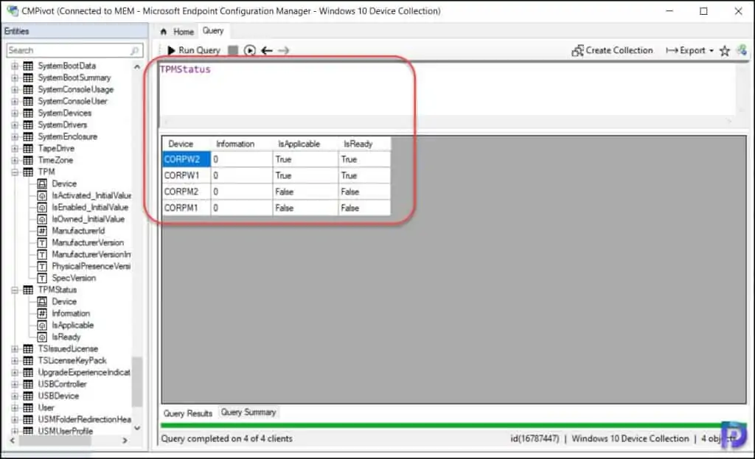Screen dimensions: 755x459
Task: Expand the SystemDevices entity
Action: (x=15, y=113)
